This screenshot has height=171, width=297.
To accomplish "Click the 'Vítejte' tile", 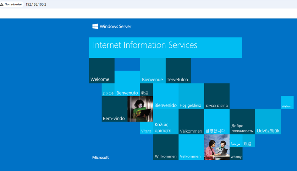I will tap(146, 128).
